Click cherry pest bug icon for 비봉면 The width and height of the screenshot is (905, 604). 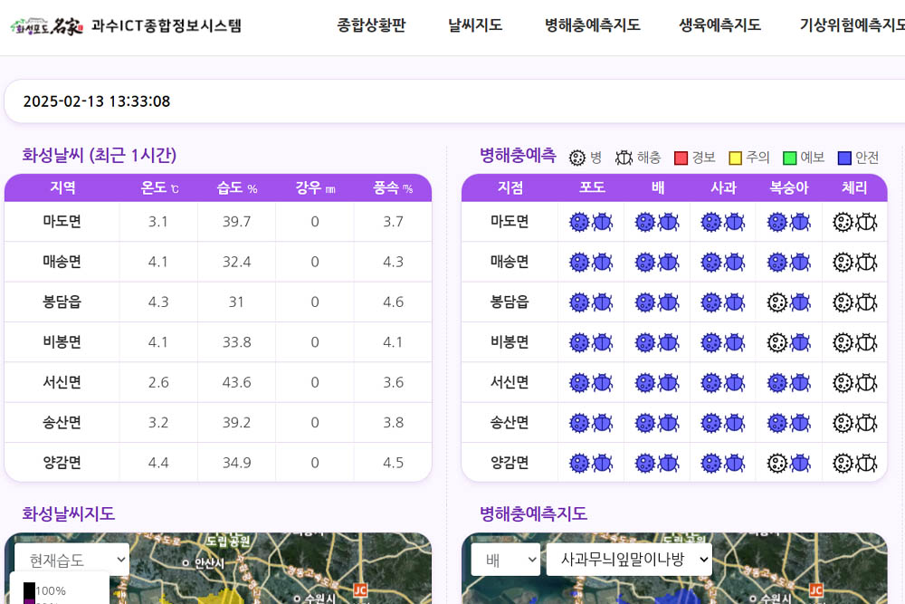[866, 342]
